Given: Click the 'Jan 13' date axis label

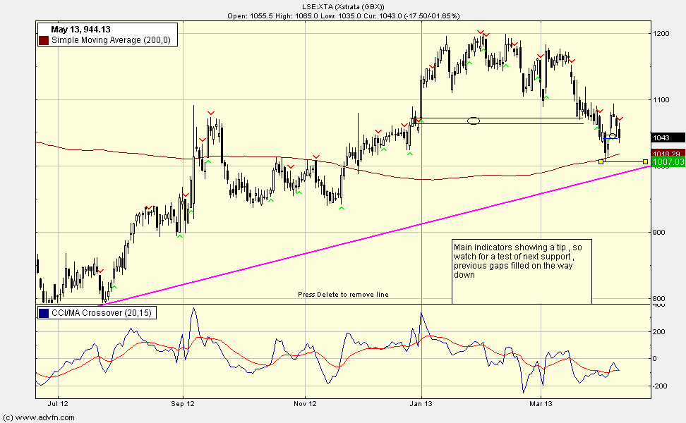Looking at the screenshot, I should pyautogui.click(x=421, y=405).
